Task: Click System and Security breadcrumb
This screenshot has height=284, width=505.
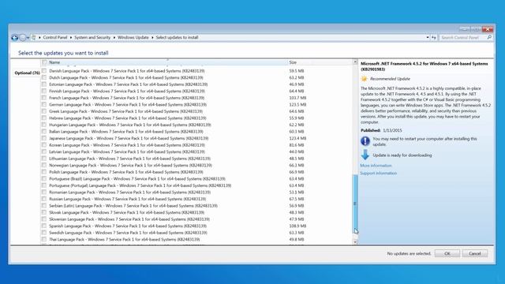Action: [92, 38]
